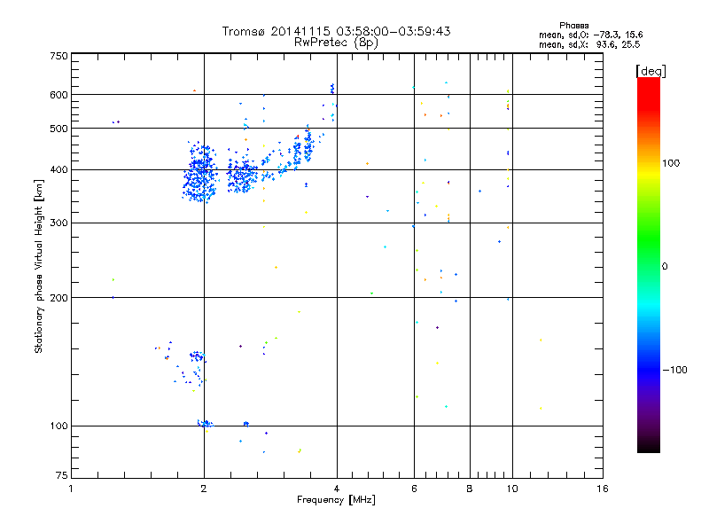Click the 'Phases' legend heading

tap(573, 26)
